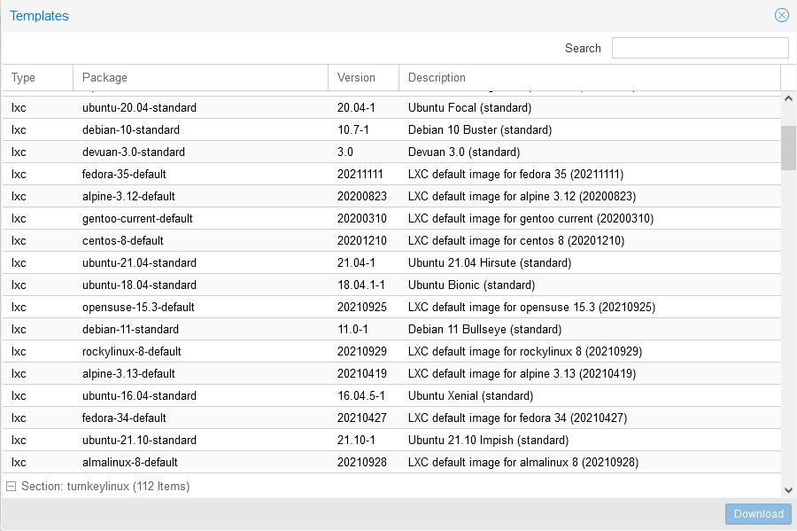
Task: Select the centos-8-default row
Action: pos(391,240)
